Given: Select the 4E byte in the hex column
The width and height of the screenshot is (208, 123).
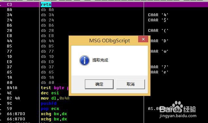Looking at the screenshot, I should (x=9, y=93).
